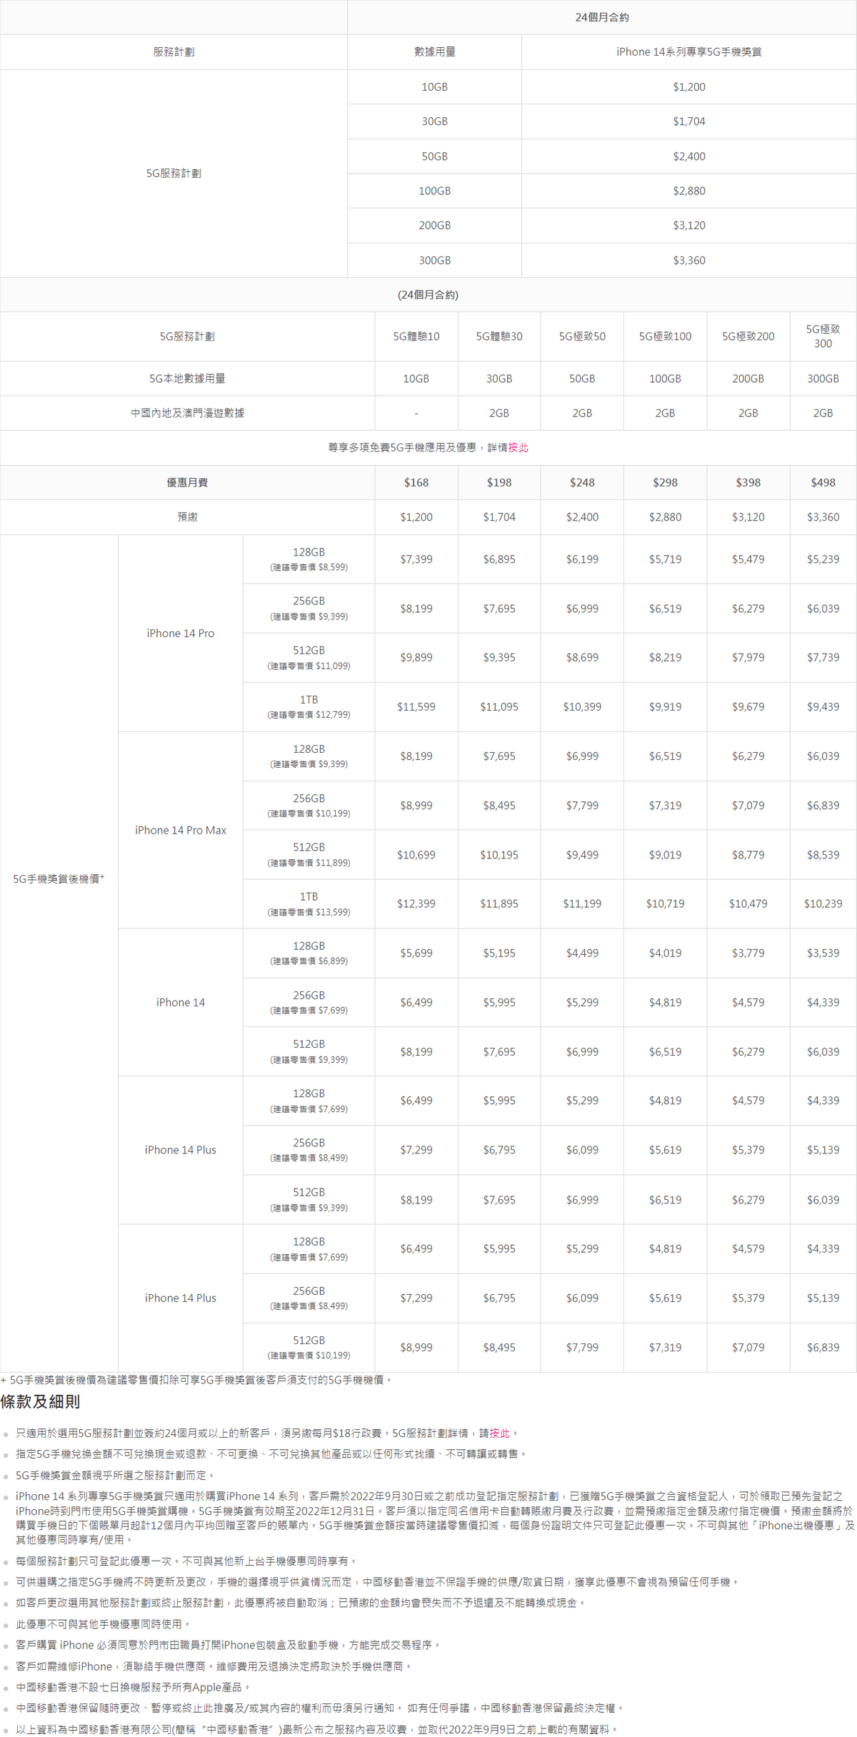Select the '$5,719' price cell
Screen dimensions: 857x1737
[665, 559]
